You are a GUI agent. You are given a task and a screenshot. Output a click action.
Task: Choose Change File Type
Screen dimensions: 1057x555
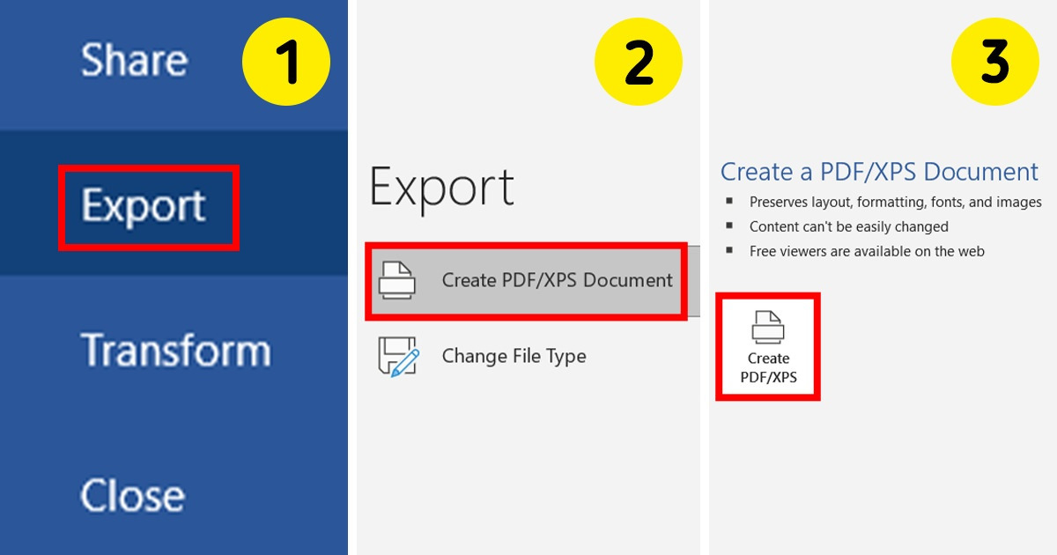[x=515, y=356]
